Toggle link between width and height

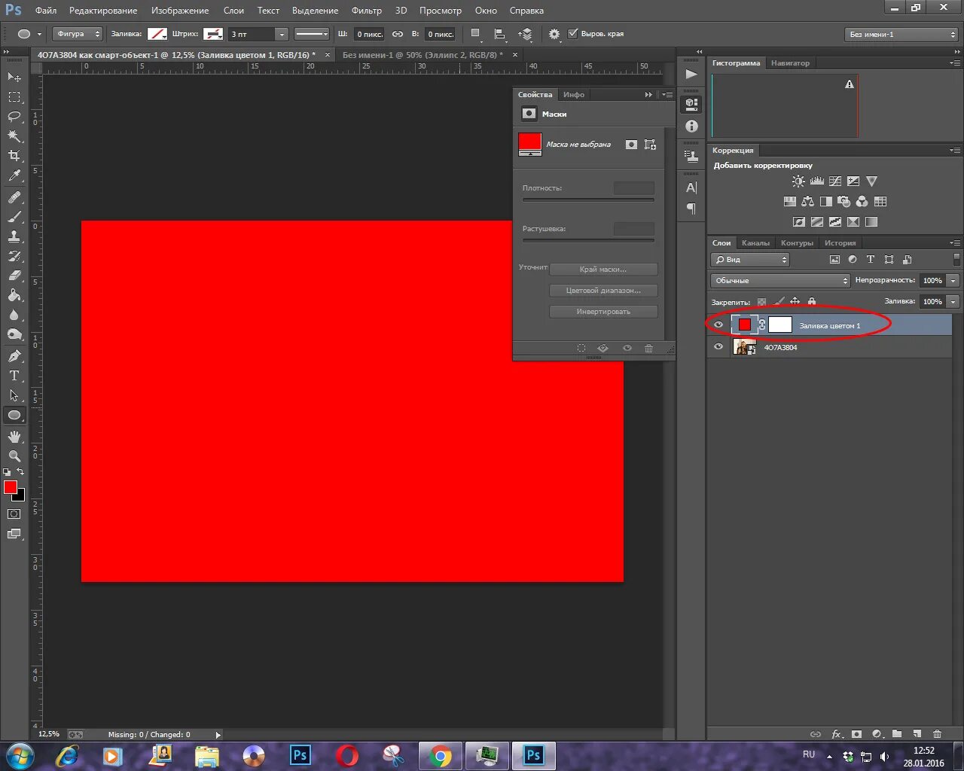398,34
